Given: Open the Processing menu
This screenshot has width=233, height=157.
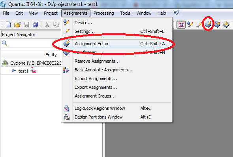Looking at the screenshot, I should (103, 13).
